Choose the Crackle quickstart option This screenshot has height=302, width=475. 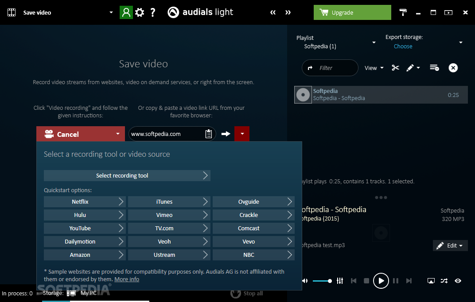[x=253, y=215]
